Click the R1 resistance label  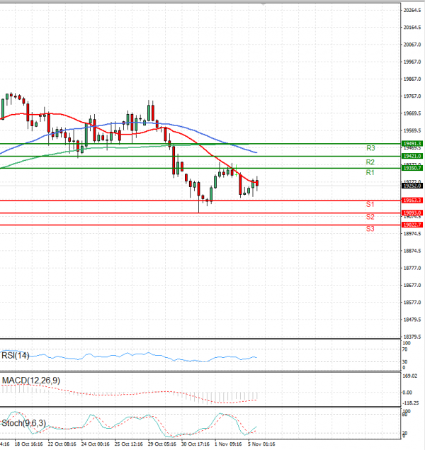tap(370, 172)
